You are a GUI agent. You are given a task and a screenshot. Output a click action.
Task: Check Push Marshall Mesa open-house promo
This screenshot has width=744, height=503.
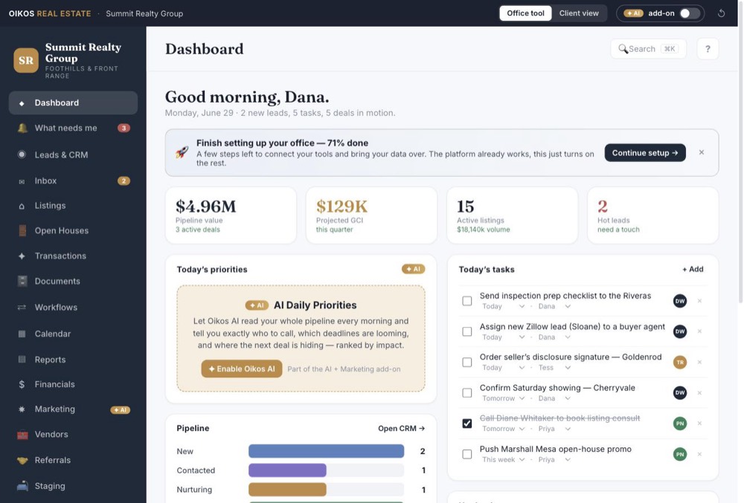[x=467, y=454]
